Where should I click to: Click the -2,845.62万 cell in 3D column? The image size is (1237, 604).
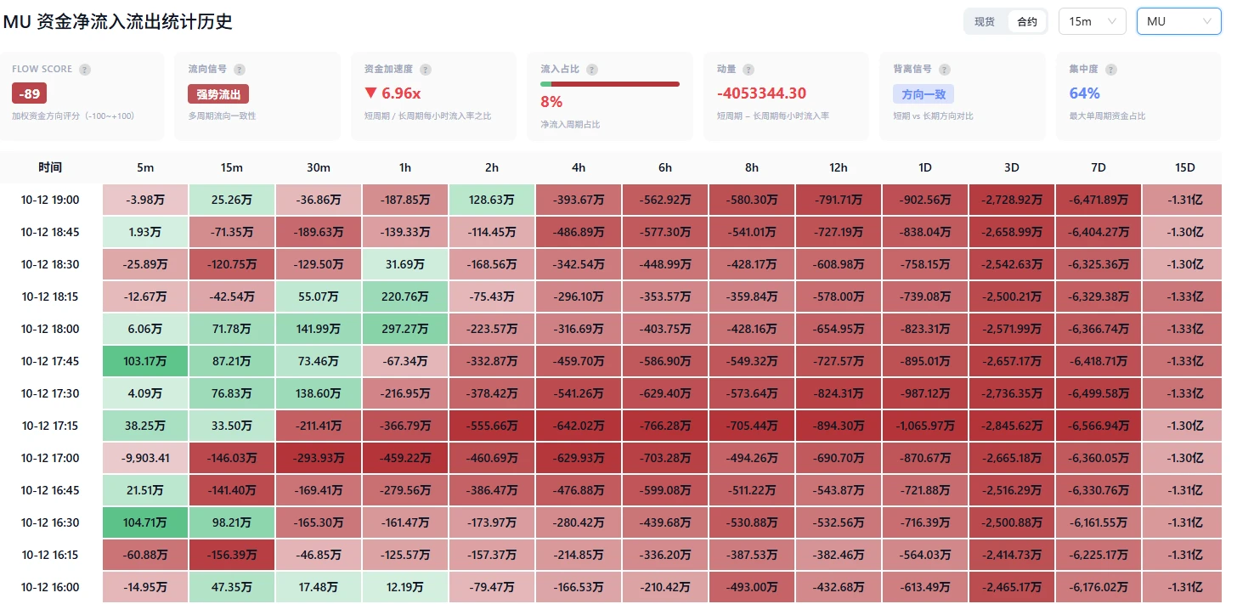coord(1012,426)
